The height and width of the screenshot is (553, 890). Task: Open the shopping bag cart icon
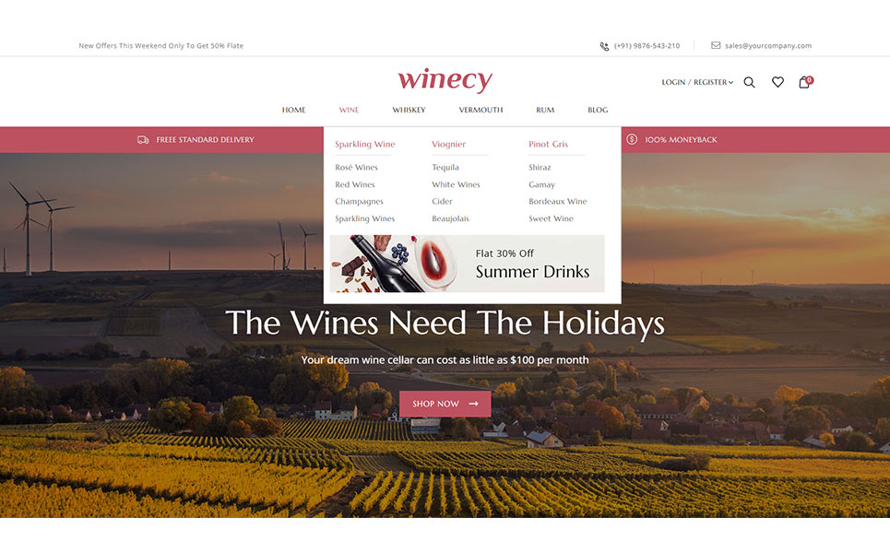(x=805, y=82)
